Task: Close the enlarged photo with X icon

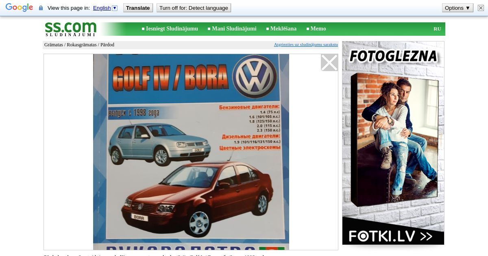Action: point(329,63)
